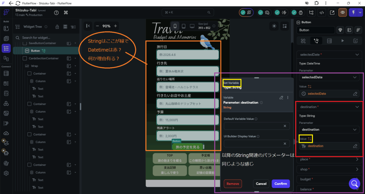
Task: Open the Actions tab in properties panel
Action: coord(316,41)
